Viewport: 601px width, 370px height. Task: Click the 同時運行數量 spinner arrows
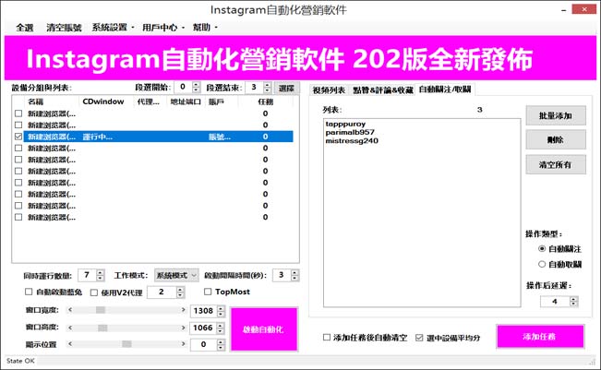[x=101, y=275]
